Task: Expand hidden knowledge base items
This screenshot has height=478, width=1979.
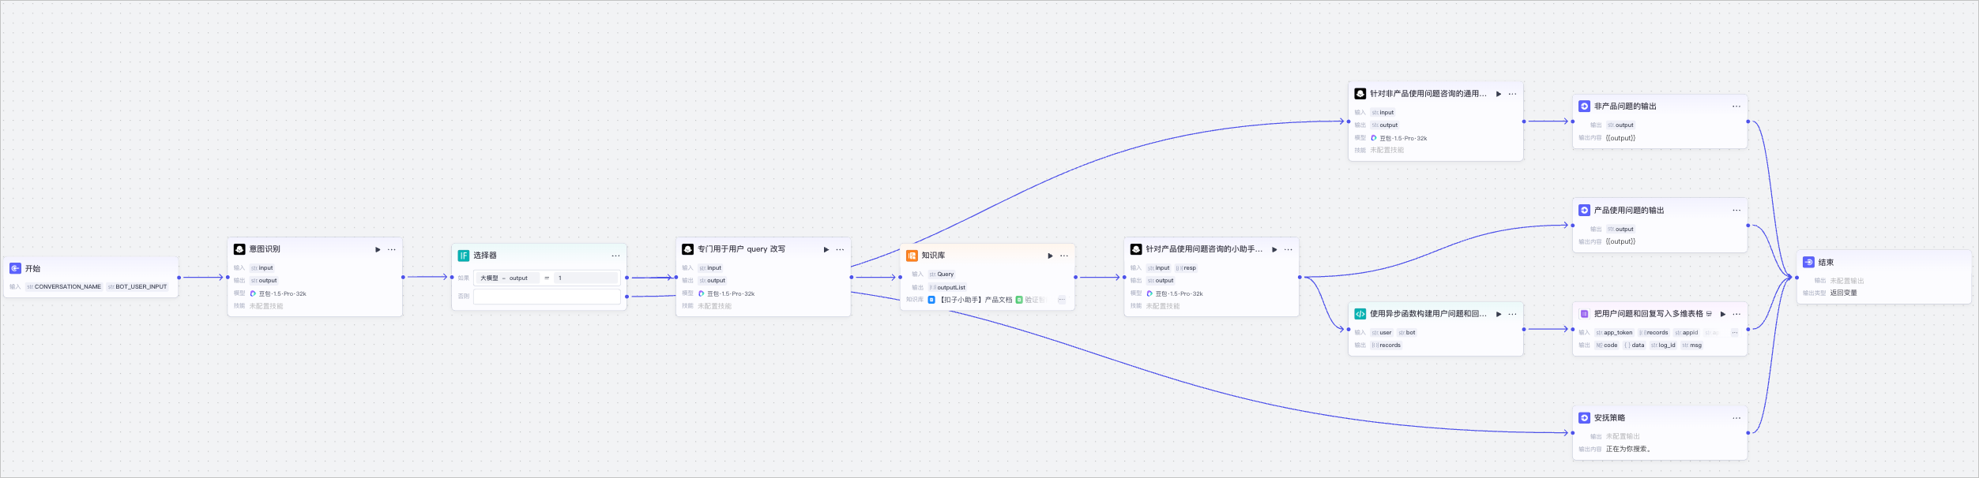Action: (1062, 300)
